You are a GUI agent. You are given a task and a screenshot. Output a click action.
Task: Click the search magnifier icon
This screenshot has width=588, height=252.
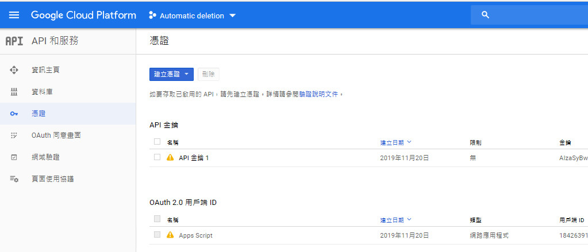(x=485, y=15)
